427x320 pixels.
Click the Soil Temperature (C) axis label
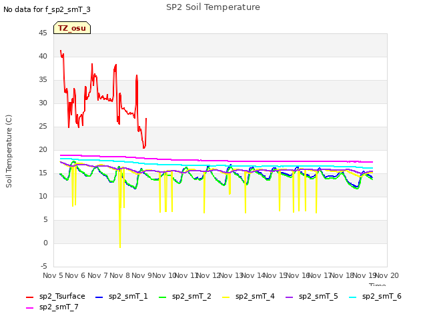pos(9,151)
